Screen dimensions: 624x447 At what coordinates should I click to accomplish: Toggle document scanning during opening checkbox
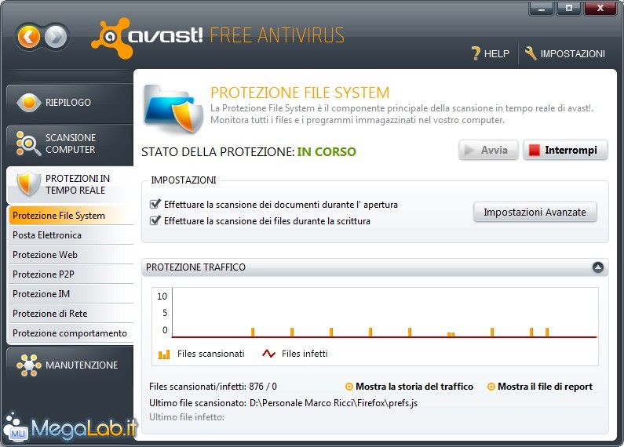155,204
